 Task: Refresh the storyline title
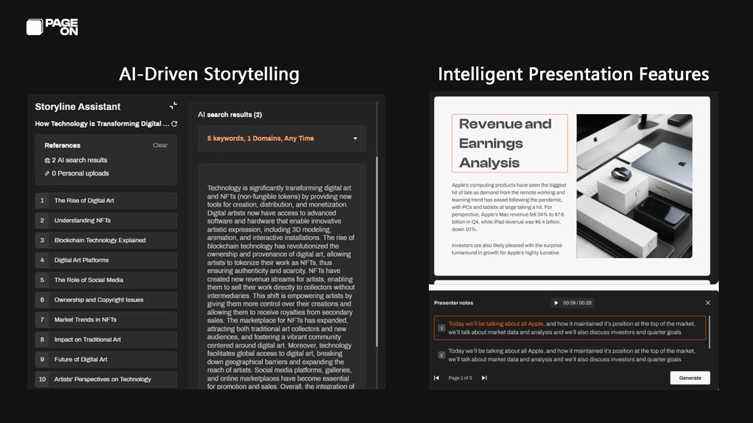click(174, 124)
